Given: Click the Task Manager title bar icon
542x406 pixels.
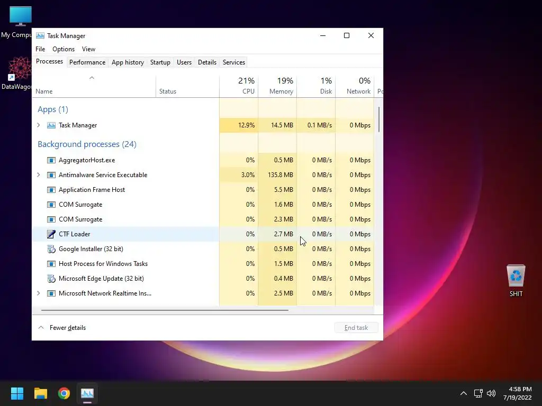Looking at the screenshot, I should (40, 35).
